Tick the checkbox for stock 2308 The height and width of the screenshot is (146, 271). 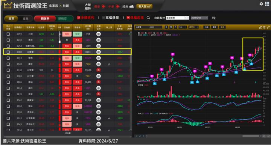8,52
